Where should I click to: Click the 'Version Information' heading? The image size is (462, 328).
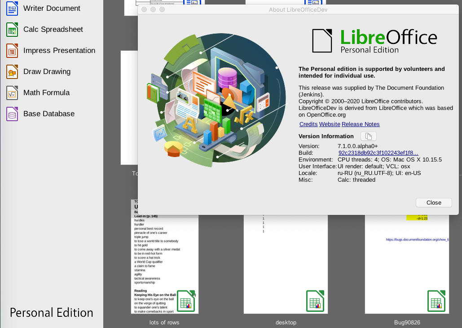(x=326, y=136)
